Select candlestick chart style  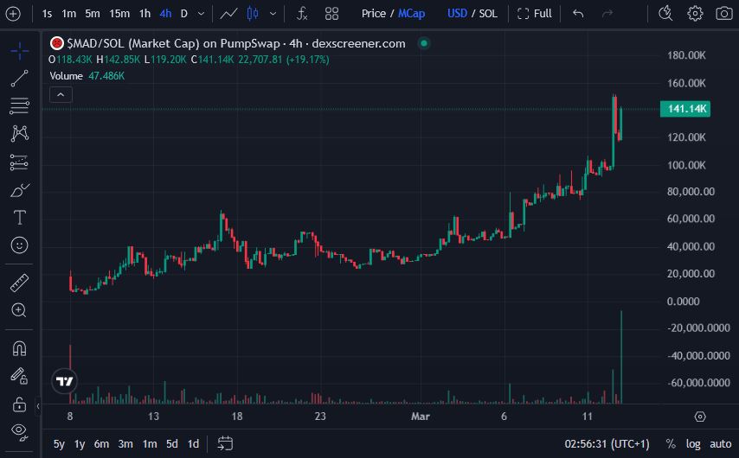tap(253, 14)
